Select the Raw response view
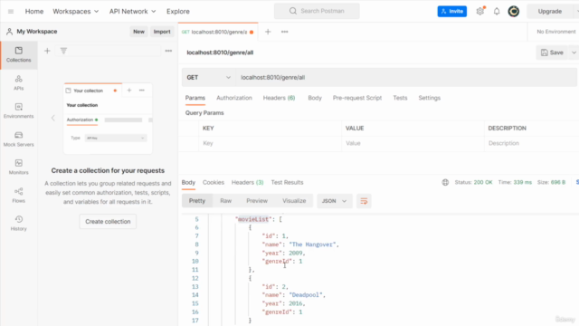579x326 pixels. coord(225,201)
